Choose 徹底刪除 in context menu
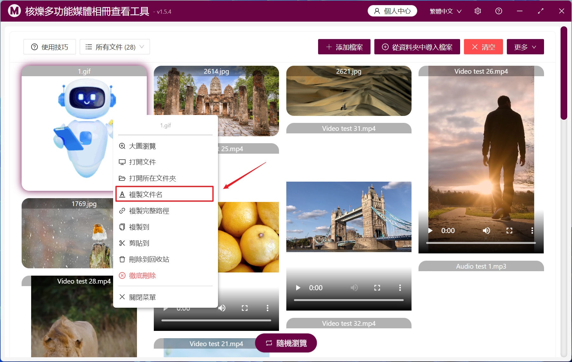 pyautogui.click(x=165, y=275)
